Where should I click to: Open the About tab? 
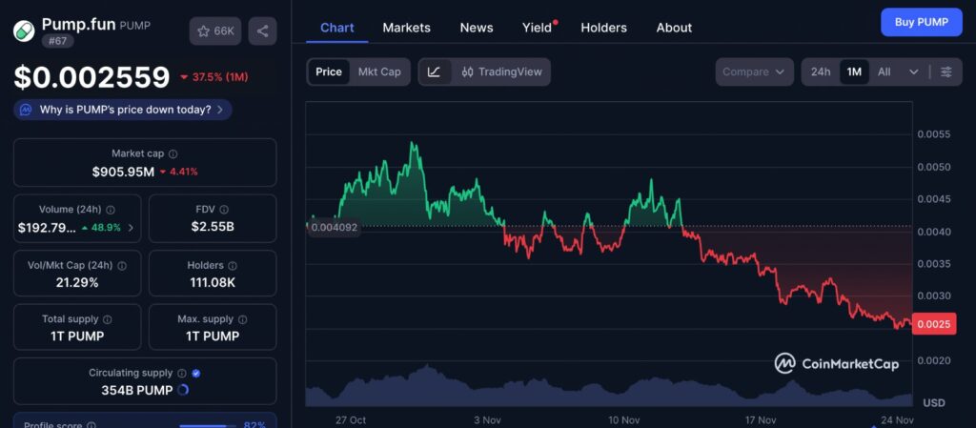(674, 28)
